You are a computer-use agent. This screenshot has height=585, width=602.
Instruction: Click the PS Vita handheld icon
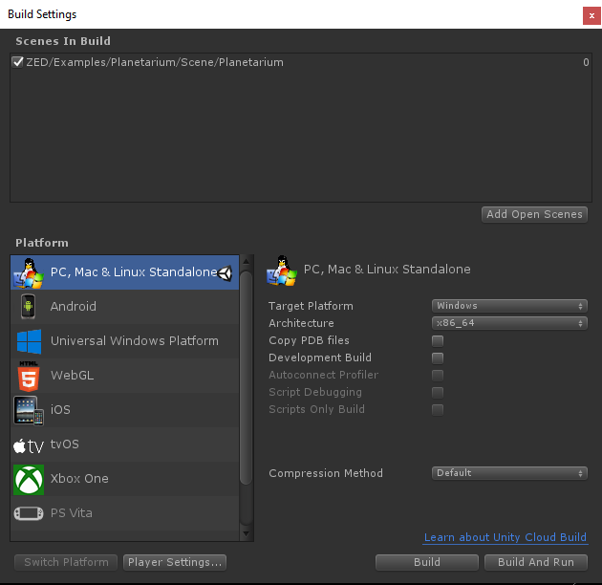[x=29, y=513]
